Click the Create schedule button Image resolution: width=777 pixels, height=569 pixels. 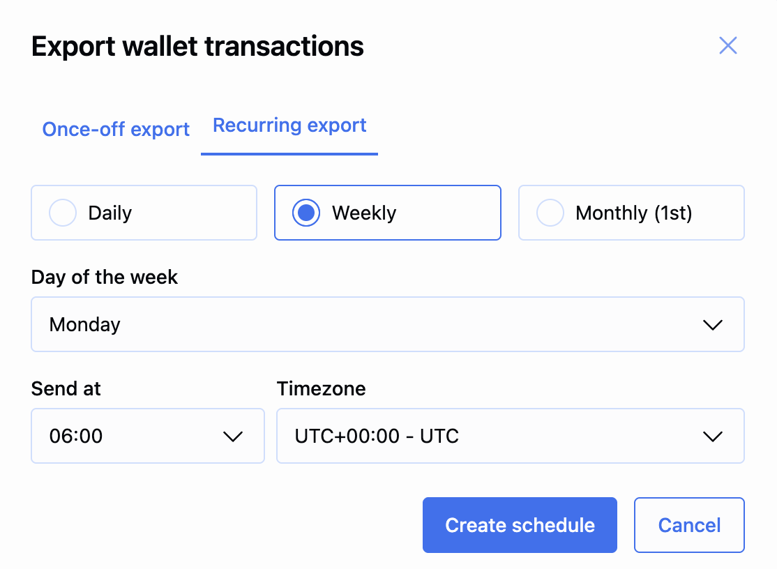pos(520,525)
